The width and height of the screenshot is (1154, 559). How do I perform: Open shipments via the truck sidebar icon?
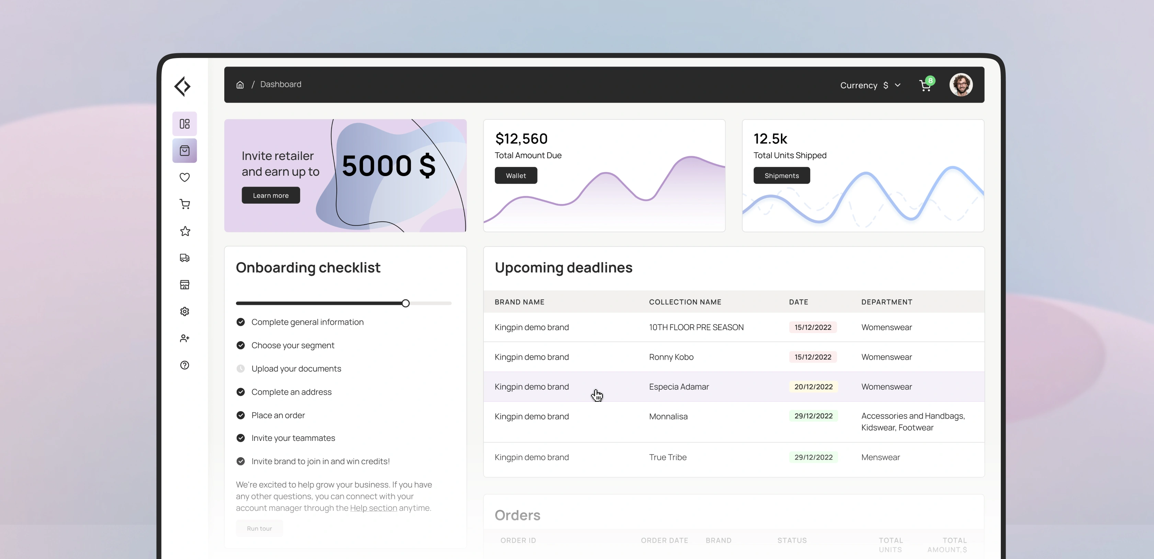coord(184,258)
